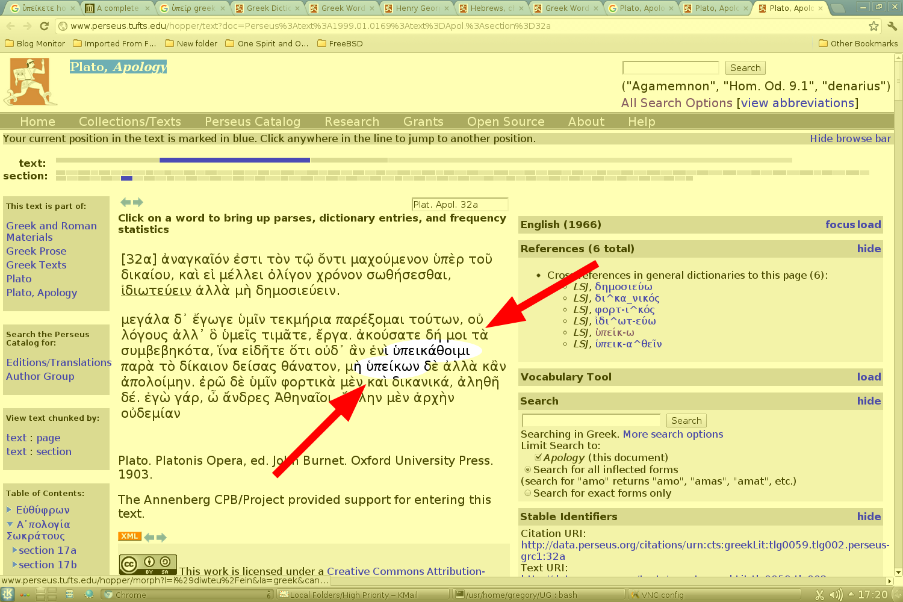Open Creative Commons license badge

click(x=148, y=565)
